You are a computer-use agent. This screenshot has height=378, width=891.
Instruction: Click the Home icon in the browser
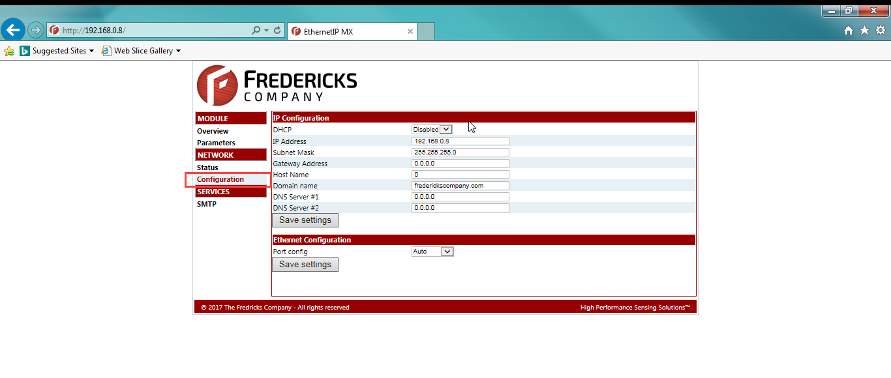point(849,30)
